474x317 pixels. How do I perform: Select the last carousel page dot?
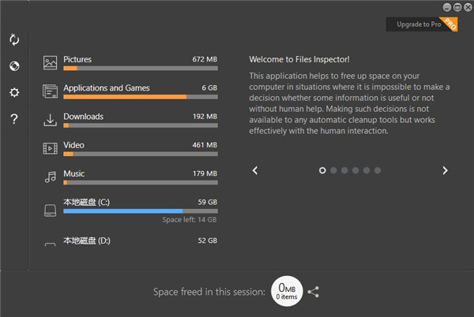[x=378, y=170]
